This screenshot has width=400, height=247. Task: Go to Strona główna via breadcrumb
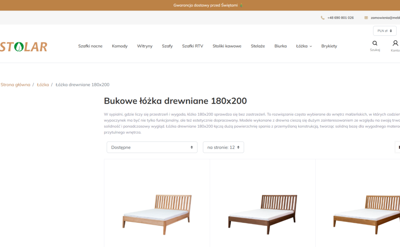pos(15,84)
